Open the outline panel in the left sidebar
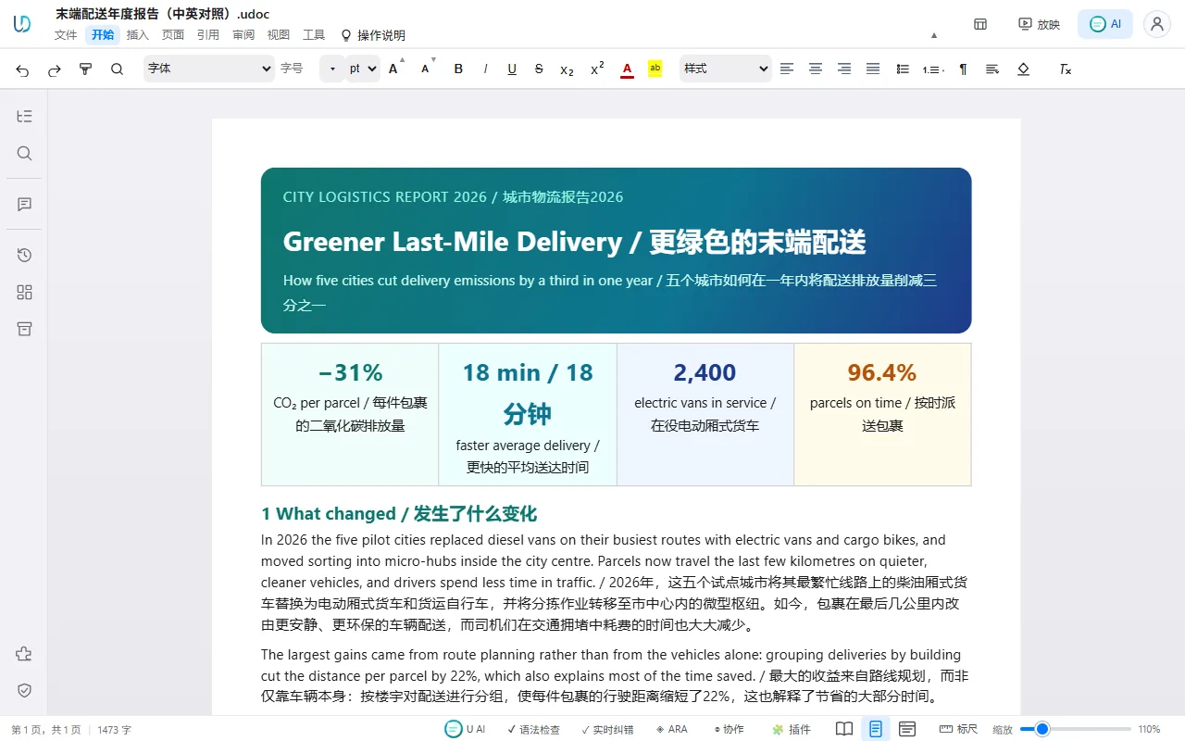 click(x=25, y=116)
